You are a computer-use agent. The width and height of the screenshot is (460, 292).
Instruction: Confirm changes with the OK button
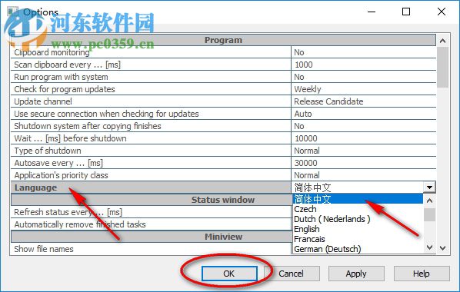tap(229, 274)
